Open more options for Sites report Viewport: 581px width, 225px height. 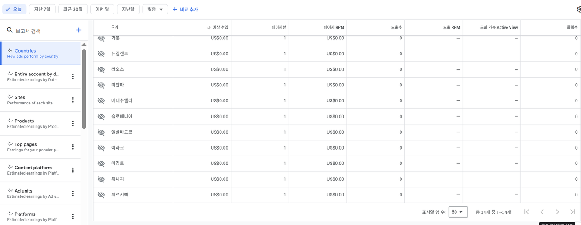point(73,100)
